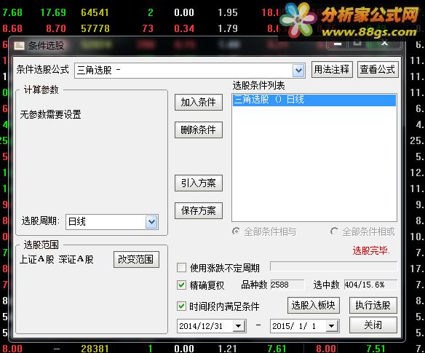The width and height of the screenshot is (425, 353).
Task: Click value 64541 in background quote table
Action: [95, 12]
